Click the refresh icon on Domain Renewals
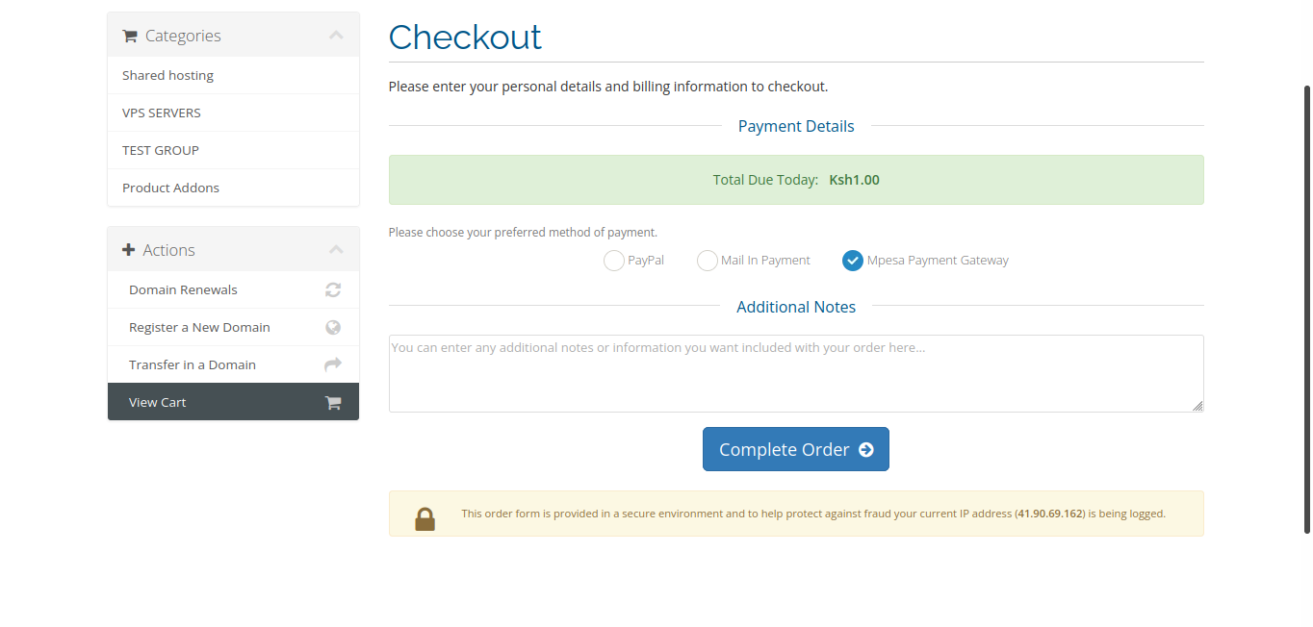The height and width of the screenshot is (627, 1313). click(x=333, y=289)
